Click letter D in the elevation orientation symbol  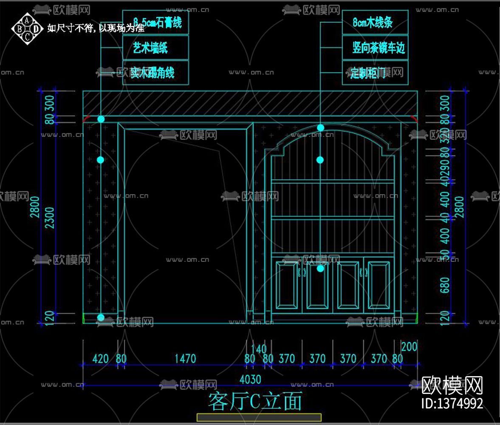point(36,29)
